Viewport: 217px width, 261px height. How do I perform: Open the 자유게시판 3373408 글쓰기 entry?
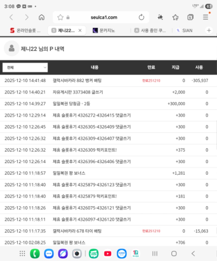78,92
